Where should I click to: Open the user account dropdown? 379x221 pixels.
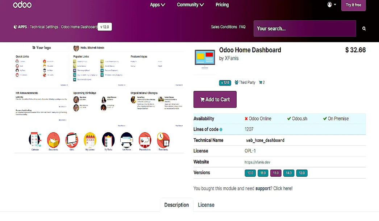click(x=332, y=5)
